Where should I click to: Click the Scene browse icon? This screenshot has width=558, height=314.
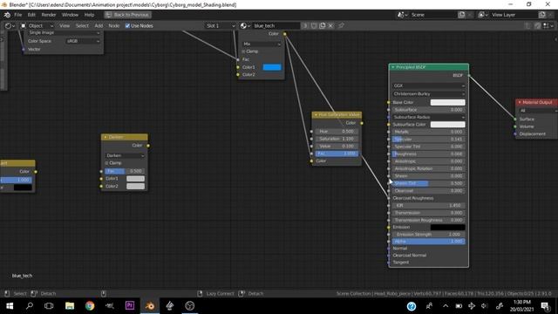403,15
